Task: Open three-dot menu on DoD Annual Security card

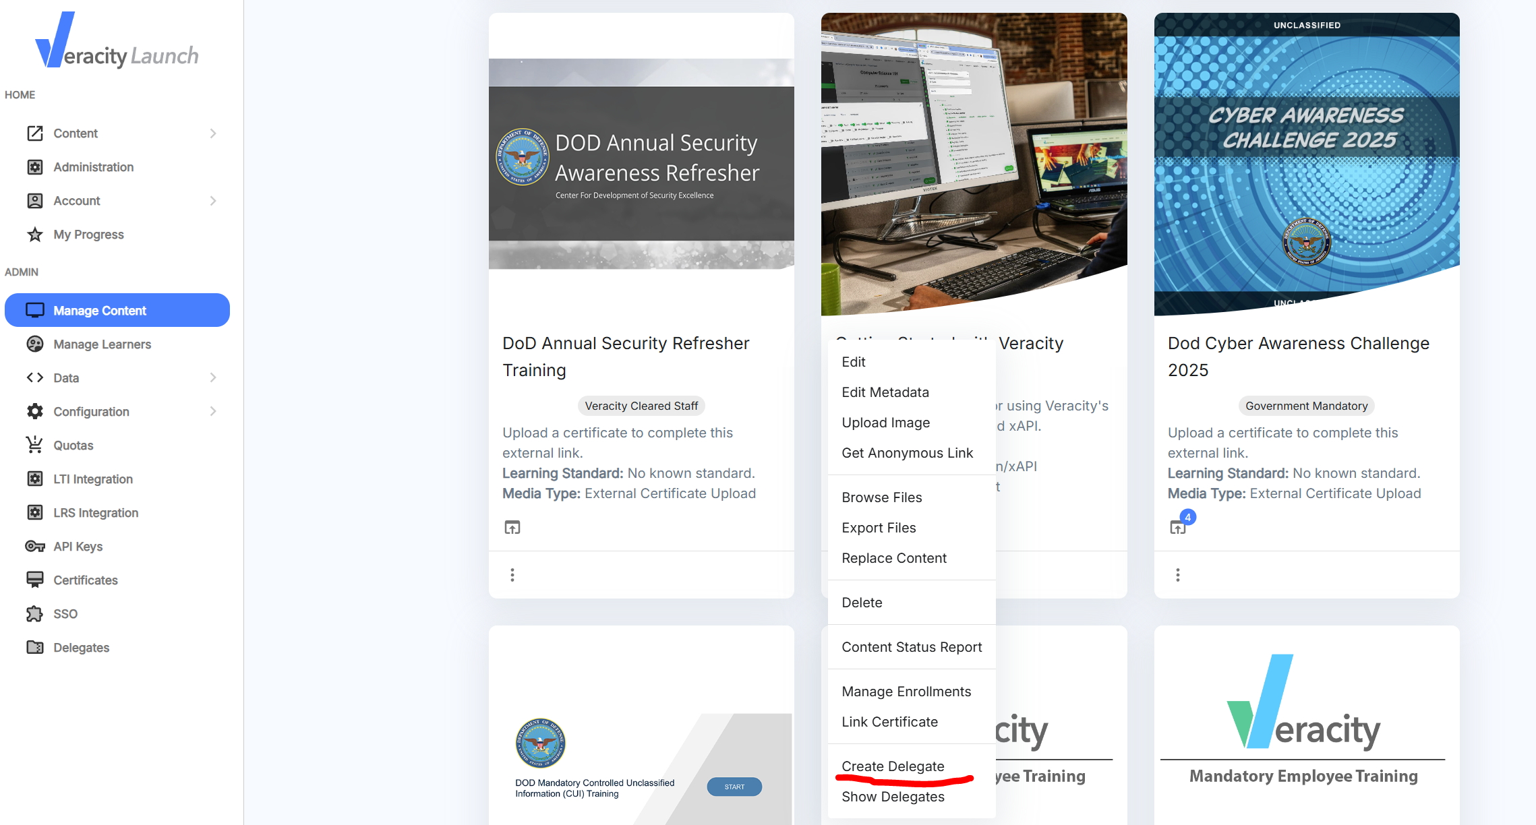Action: point(512,575)
